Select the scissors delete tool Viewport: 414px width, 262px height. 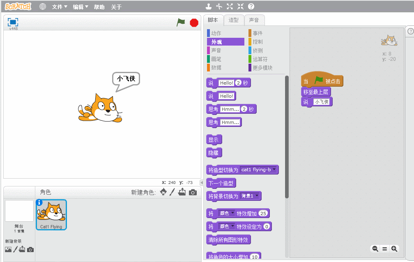pos(219,6)
